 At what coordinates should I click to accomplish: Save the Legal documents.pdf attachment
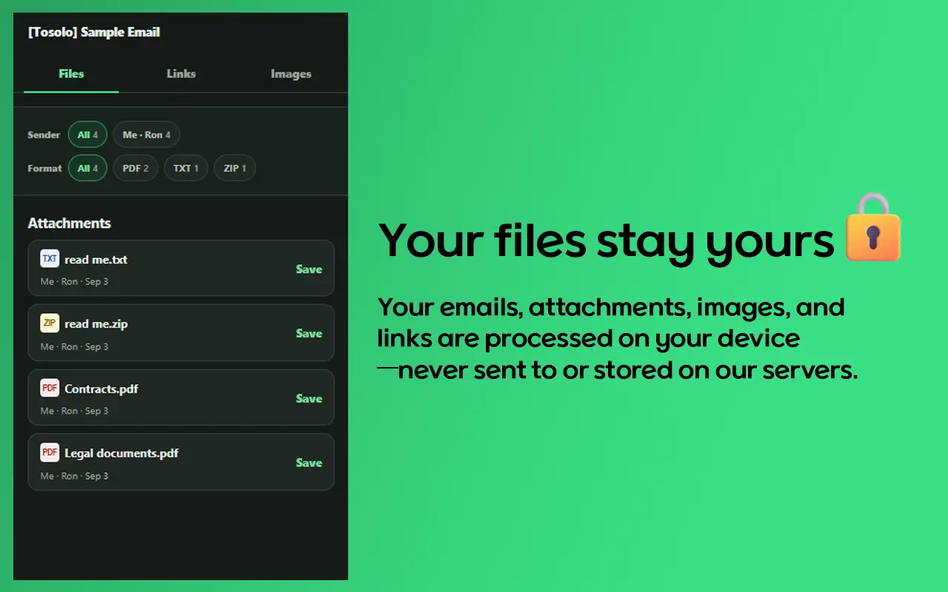tap(309, 462)
